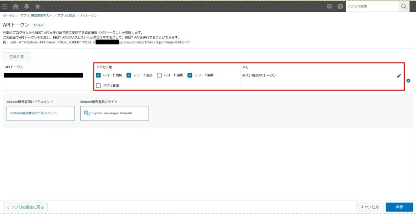Click the 保存 button
Image resolution: width=416 pixels, height=214 pixels.
point(399,207)
